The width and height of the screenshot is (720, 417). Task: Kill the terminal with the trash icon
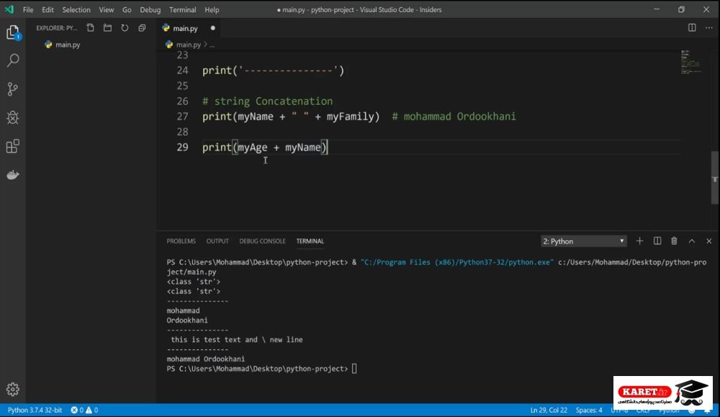tap(674, 241)
